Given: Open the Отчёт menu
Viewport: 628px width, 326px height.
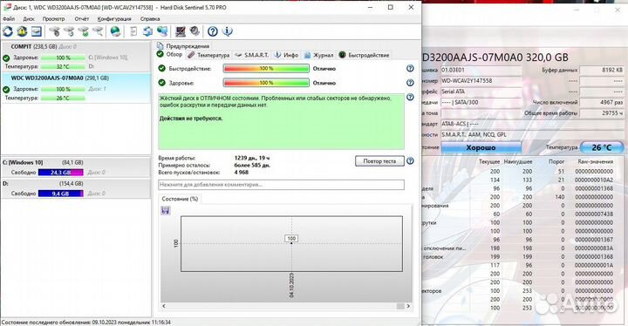Looking at the screenshot, I should pos(82,19).
